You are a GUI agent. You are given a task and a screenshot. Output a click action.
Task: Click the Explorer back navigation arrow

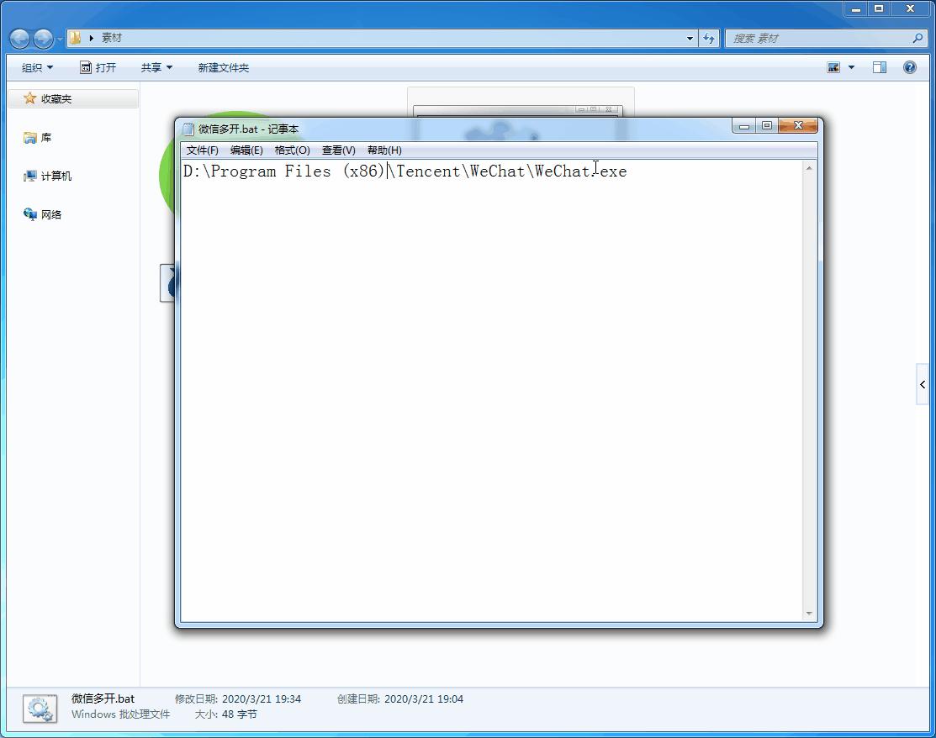tap(19, 39)
